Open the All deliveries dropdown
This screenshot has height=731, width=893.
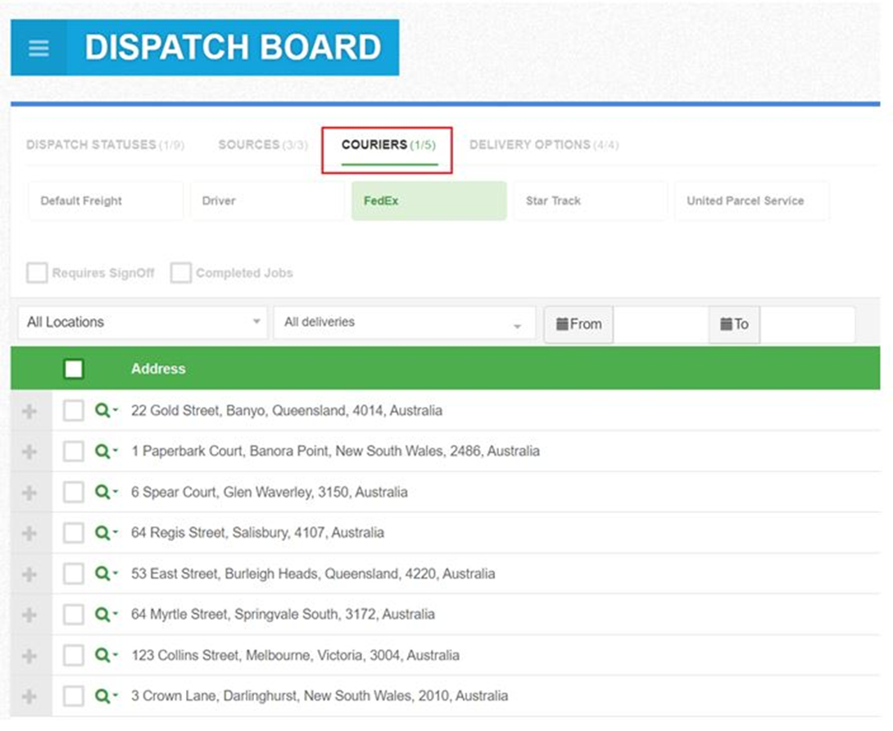click(x=405, y=323)
